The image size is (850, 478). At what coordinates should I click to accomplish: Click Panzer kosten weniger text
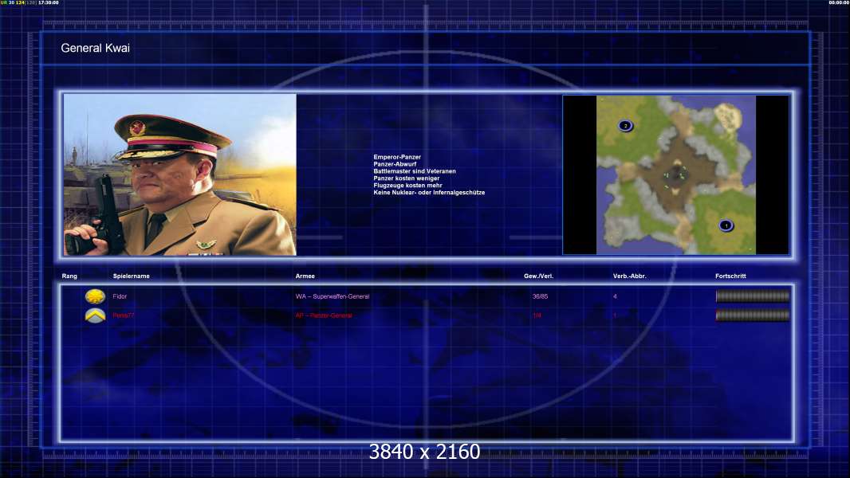[x=407, y=178]
